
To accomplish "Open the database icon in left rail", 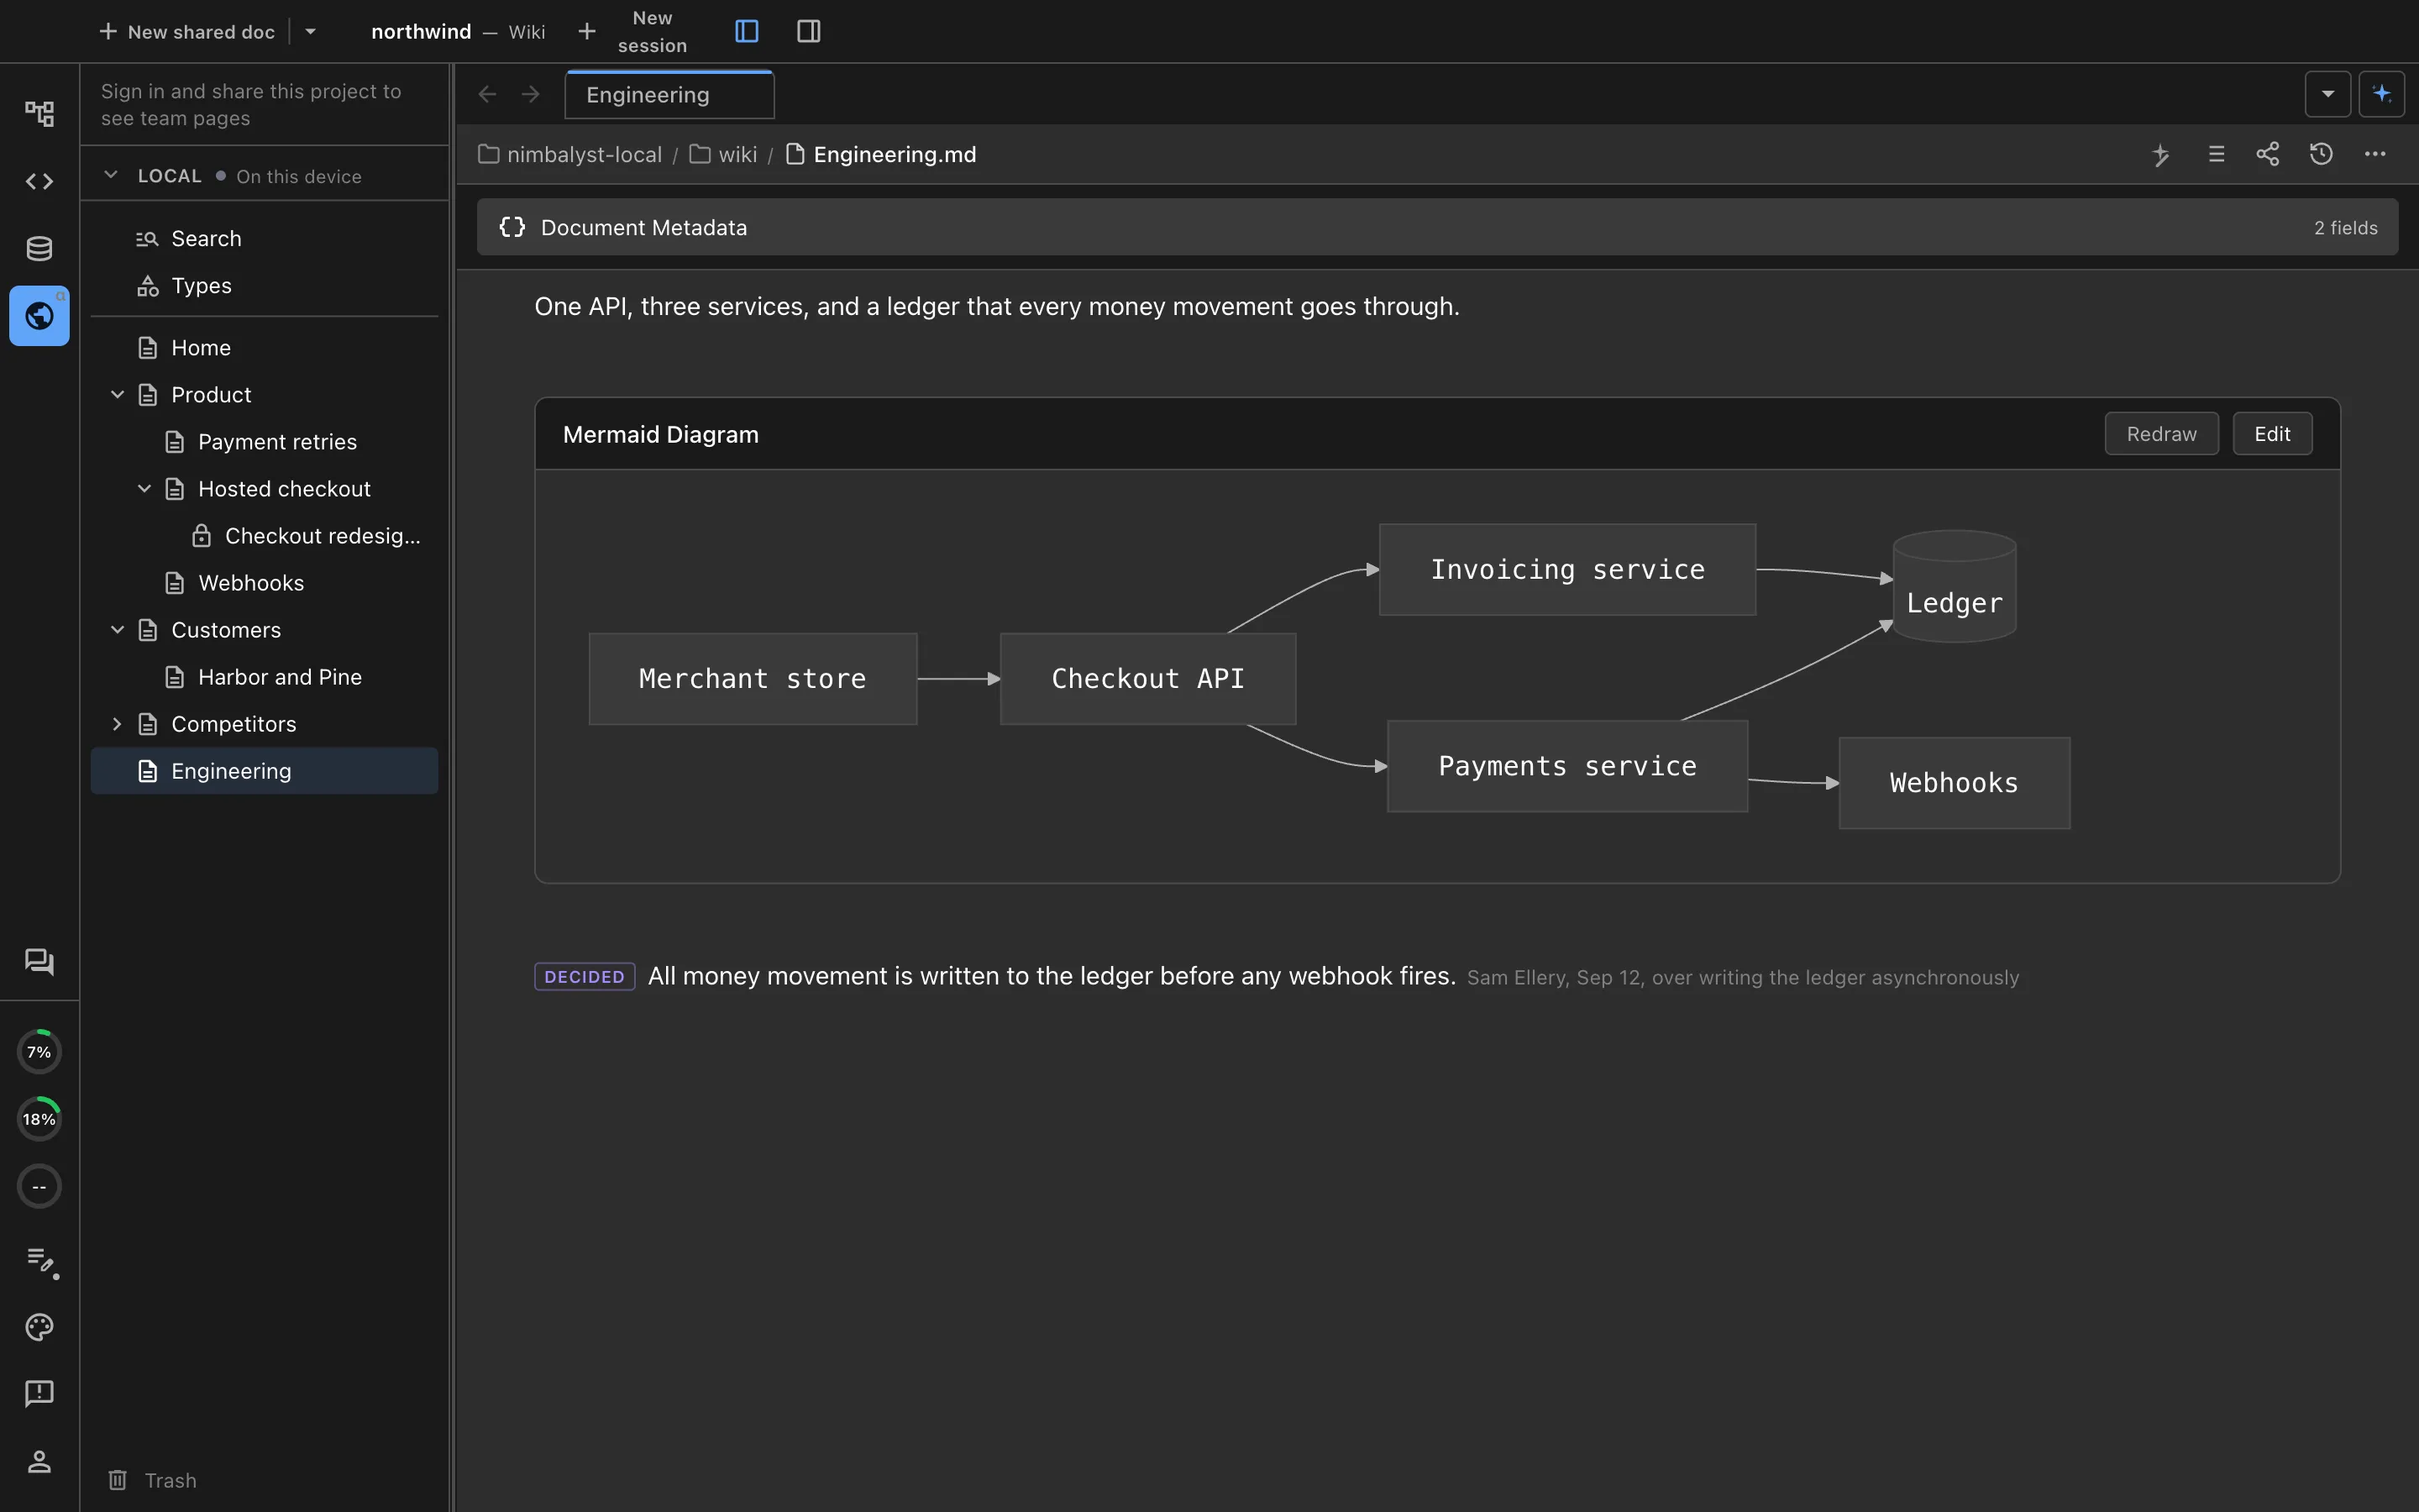I will 39,248.
